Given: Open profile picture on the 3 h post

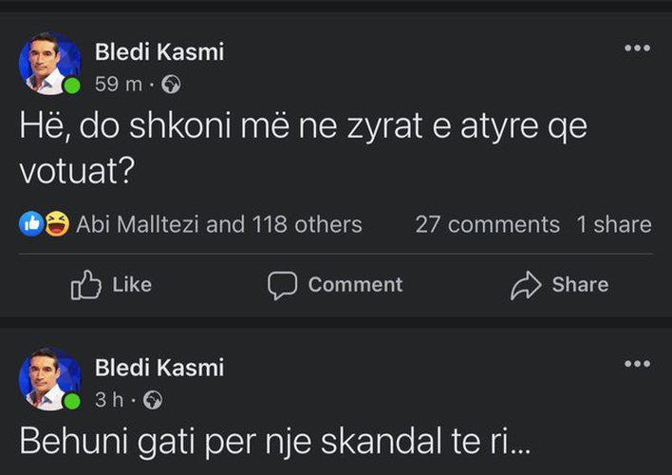Looking at the screenshot, I should pyautogui.click(x=49, y=379).
